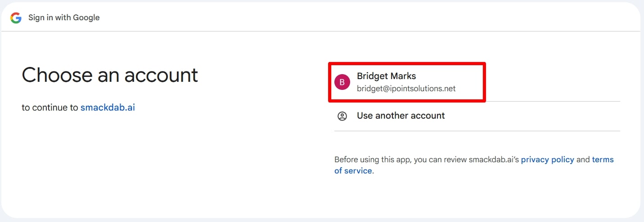Click the "Choose an account" heading
This screenshot has height=222, width=644.
point(110,75)
